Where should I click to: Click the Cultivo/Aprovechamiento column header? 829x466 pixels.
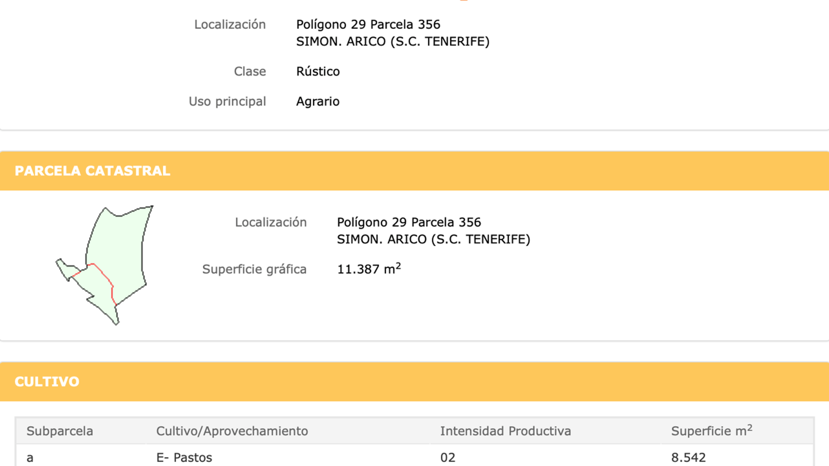click(x=232, y=431)
